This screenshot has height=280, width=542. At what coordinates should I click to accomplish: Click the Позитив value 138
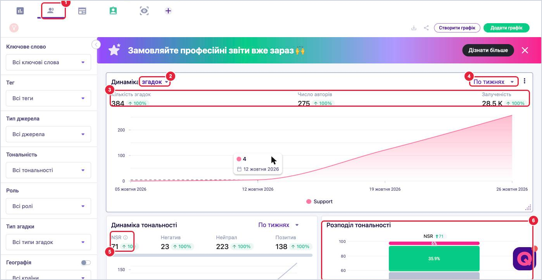(x=281, y=246)
